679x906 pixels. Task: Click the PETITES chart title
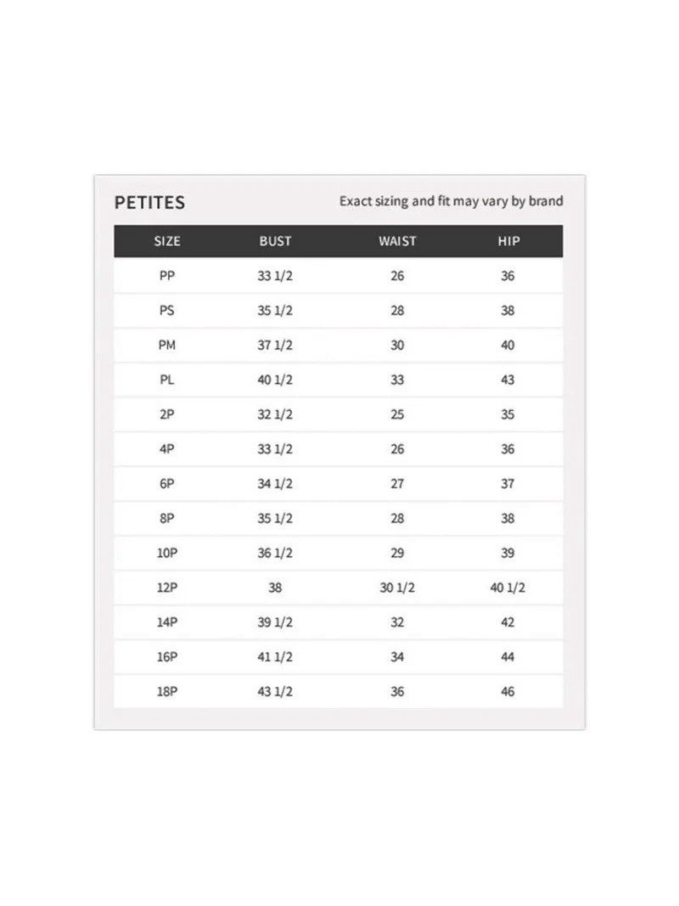click(x=149, y=202)
